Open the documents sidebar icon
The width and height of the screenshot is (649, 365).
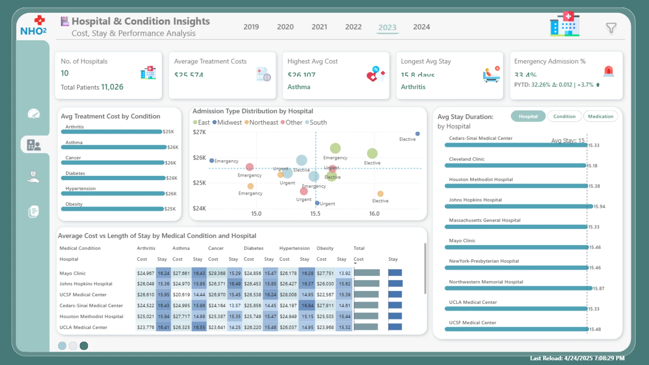[33, 212]
